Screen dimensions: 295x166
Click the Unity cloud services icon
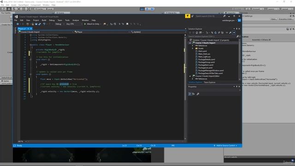248,9
